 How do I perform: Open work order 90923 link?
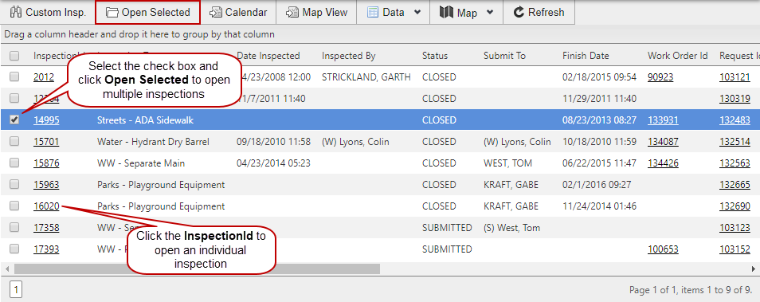click(x=660, y=76)
